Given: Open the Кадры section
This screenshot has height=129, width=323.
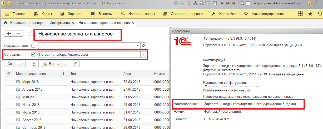Looking at the screenshot, I should (43, 14).
